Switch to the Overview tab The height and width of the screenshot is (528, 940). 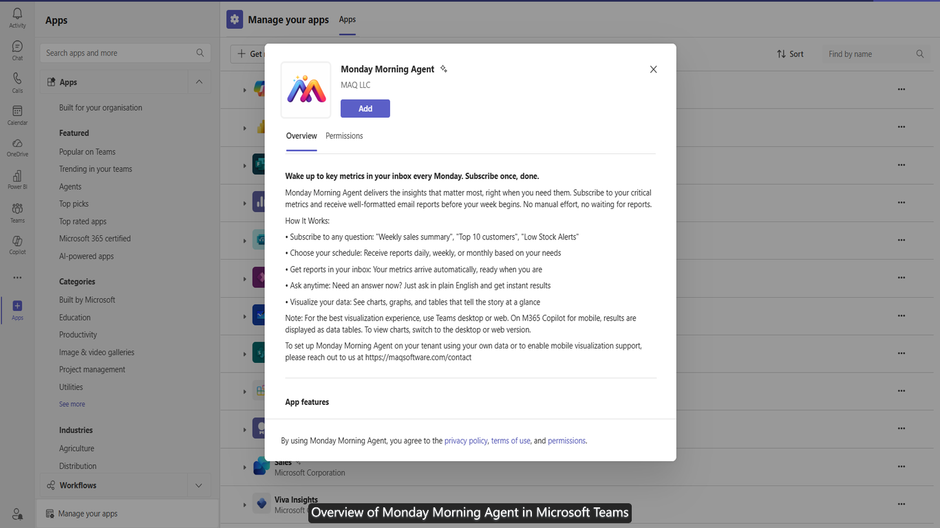(301, 136)
